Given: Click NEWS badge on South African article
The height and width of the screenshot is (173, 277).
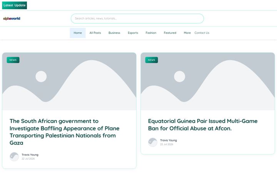Looking at the screenshot, I should (13, 60).
